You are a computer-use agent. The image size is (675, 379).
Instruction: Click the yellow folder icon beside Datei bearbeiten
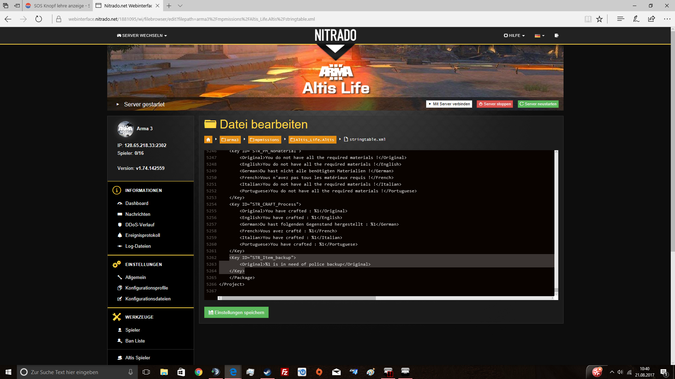[x=210, y=124]
